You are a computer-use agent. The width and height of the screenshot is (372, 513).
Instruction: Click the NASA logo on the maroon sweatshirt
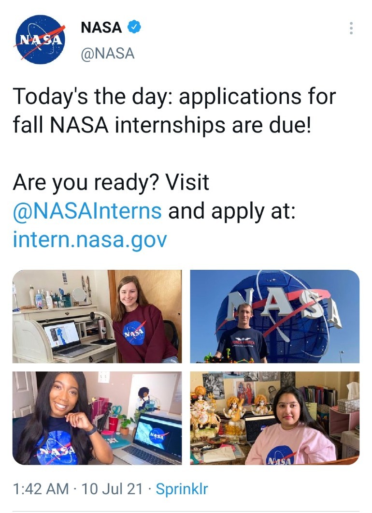134,333
